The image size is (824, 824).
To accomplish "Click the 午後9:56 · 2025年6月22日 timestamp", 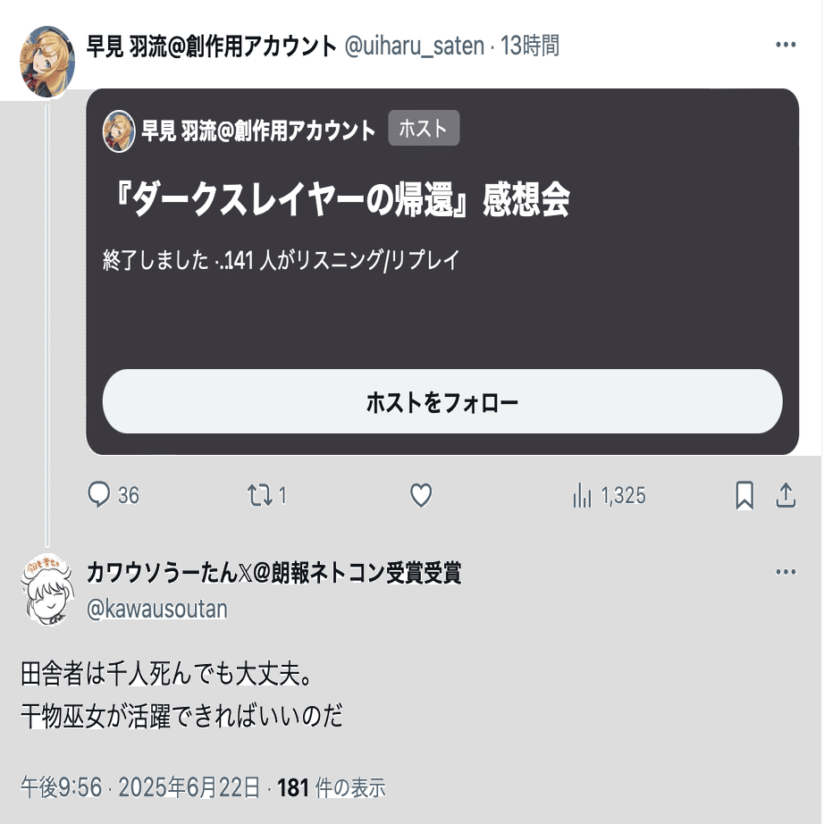I will [140, 787].
